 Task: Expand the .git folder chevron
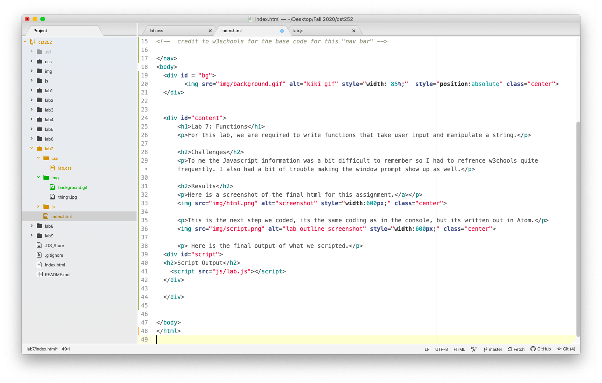point(32,52)
